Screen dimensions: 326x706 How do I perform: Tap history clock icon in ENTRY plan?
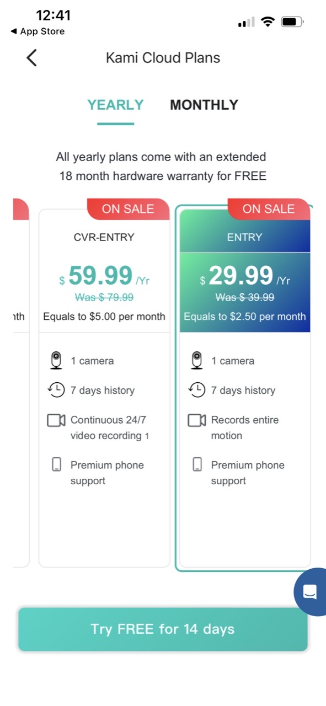(196, 390)
